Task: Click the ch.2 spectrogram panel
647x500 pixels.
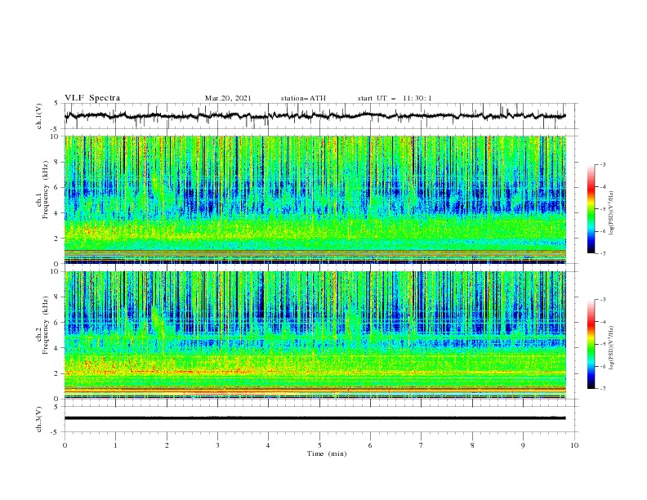Action: 315,335
